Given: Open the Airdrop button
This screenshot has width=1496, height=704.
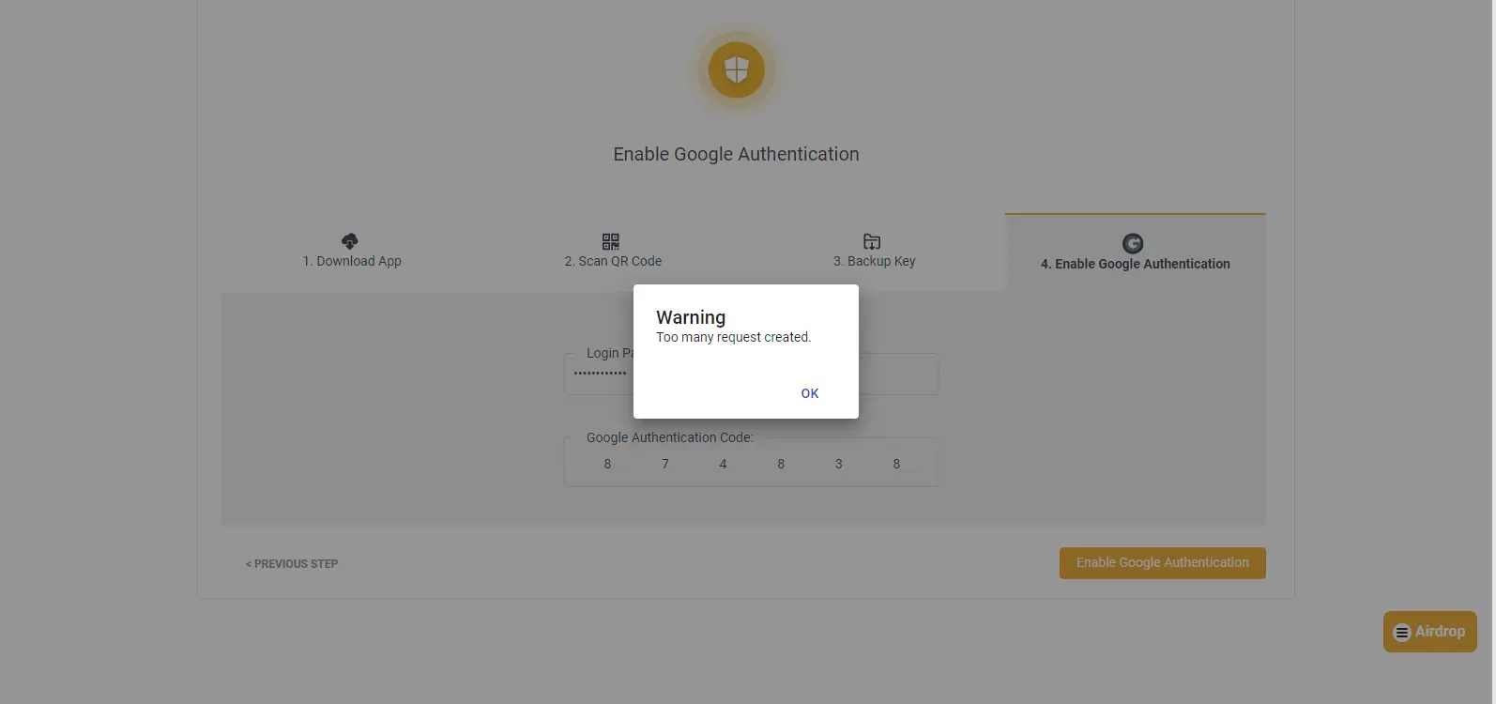Looking at the screenshot, I should (1429, 632).
